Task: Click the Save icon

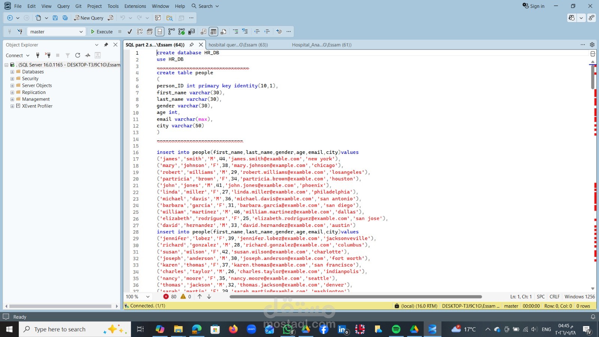Action: point(55,18)
